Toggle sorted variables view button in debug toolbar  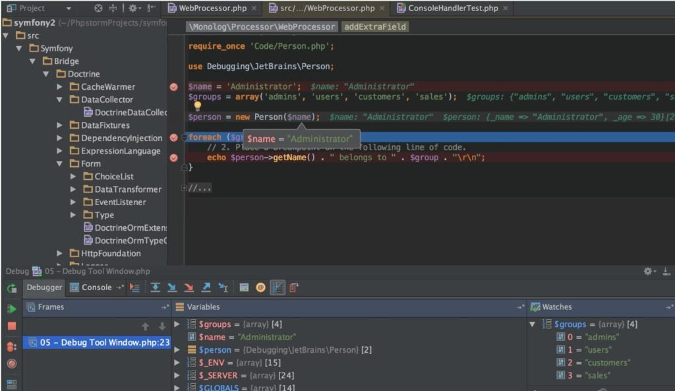pos(278,287)
